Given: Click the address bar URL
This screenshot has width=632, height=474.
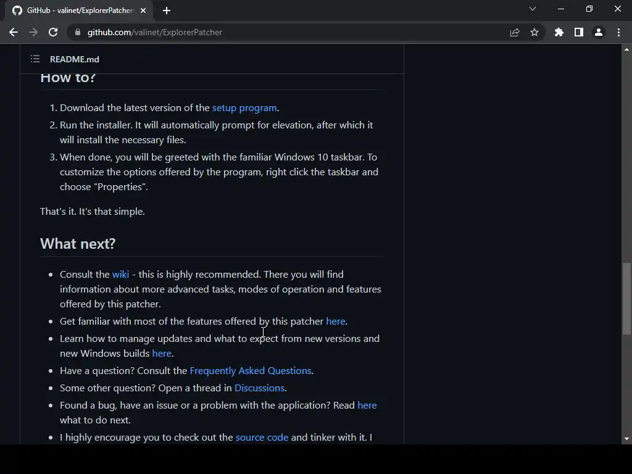Looking at the screenshot, I should tap(155, 32).
